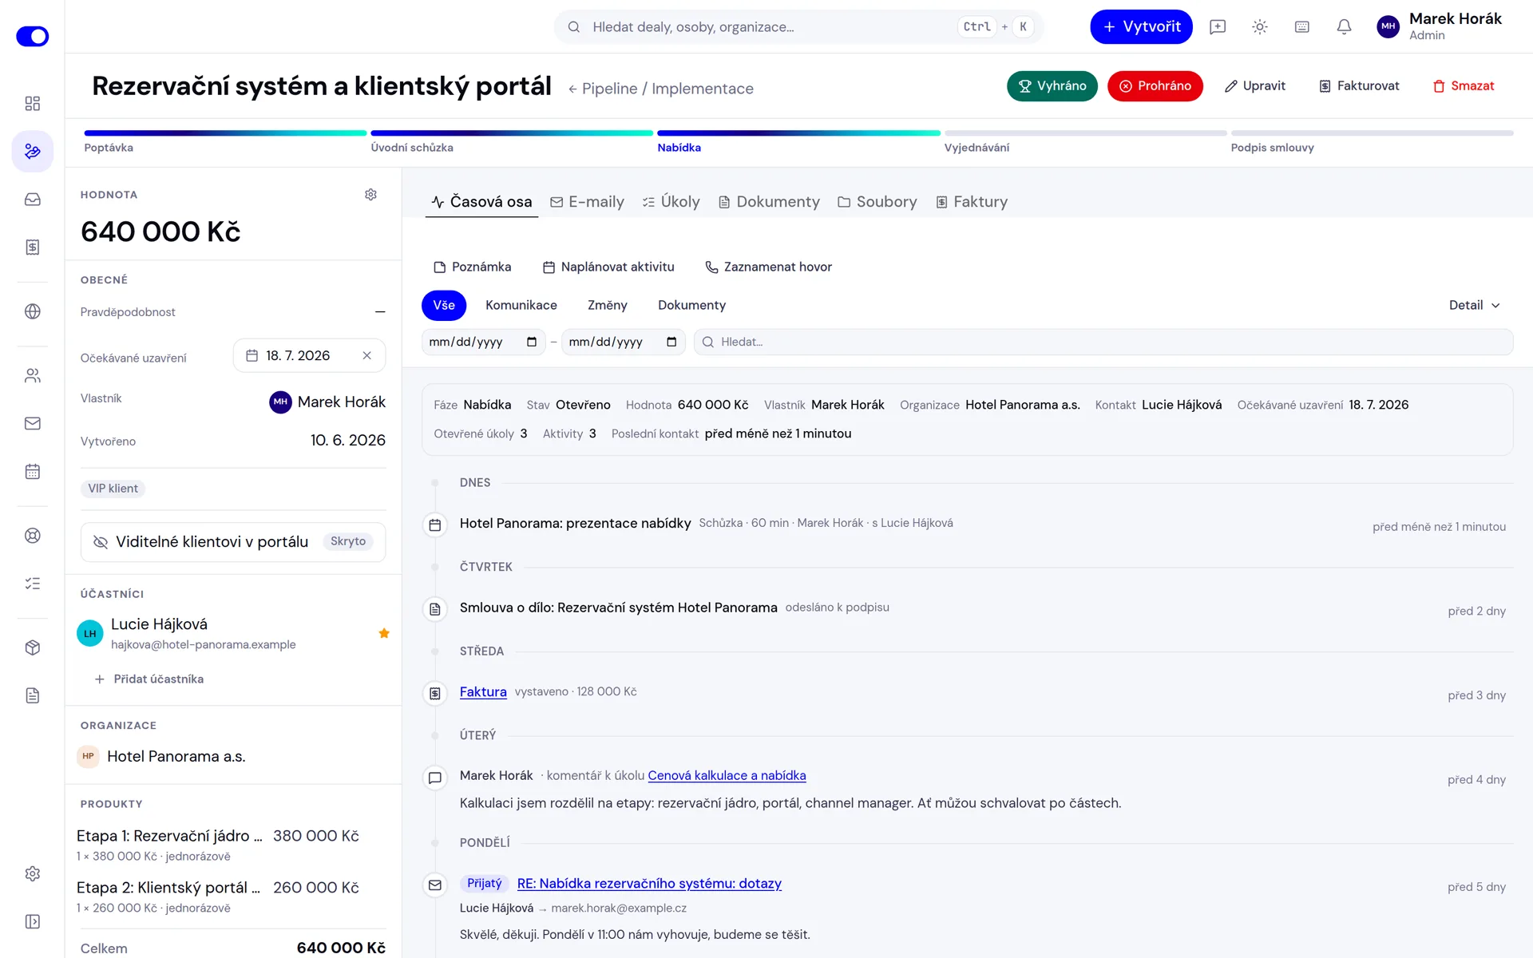Click the meeting icon for Hotel Panorama event
Image resolution: width=1533 pixels, height=958 pixels.
coord(435,525)
